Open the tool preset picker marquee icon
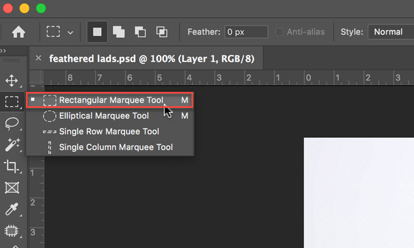The image size is (414, 248). pos(53,32)
